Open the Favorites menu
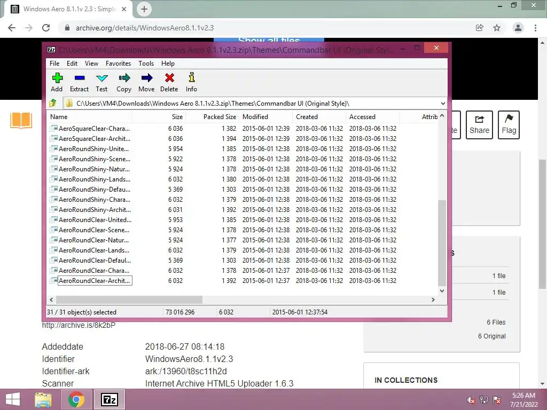This screenshot has width=547, height=410. point(118,64)
